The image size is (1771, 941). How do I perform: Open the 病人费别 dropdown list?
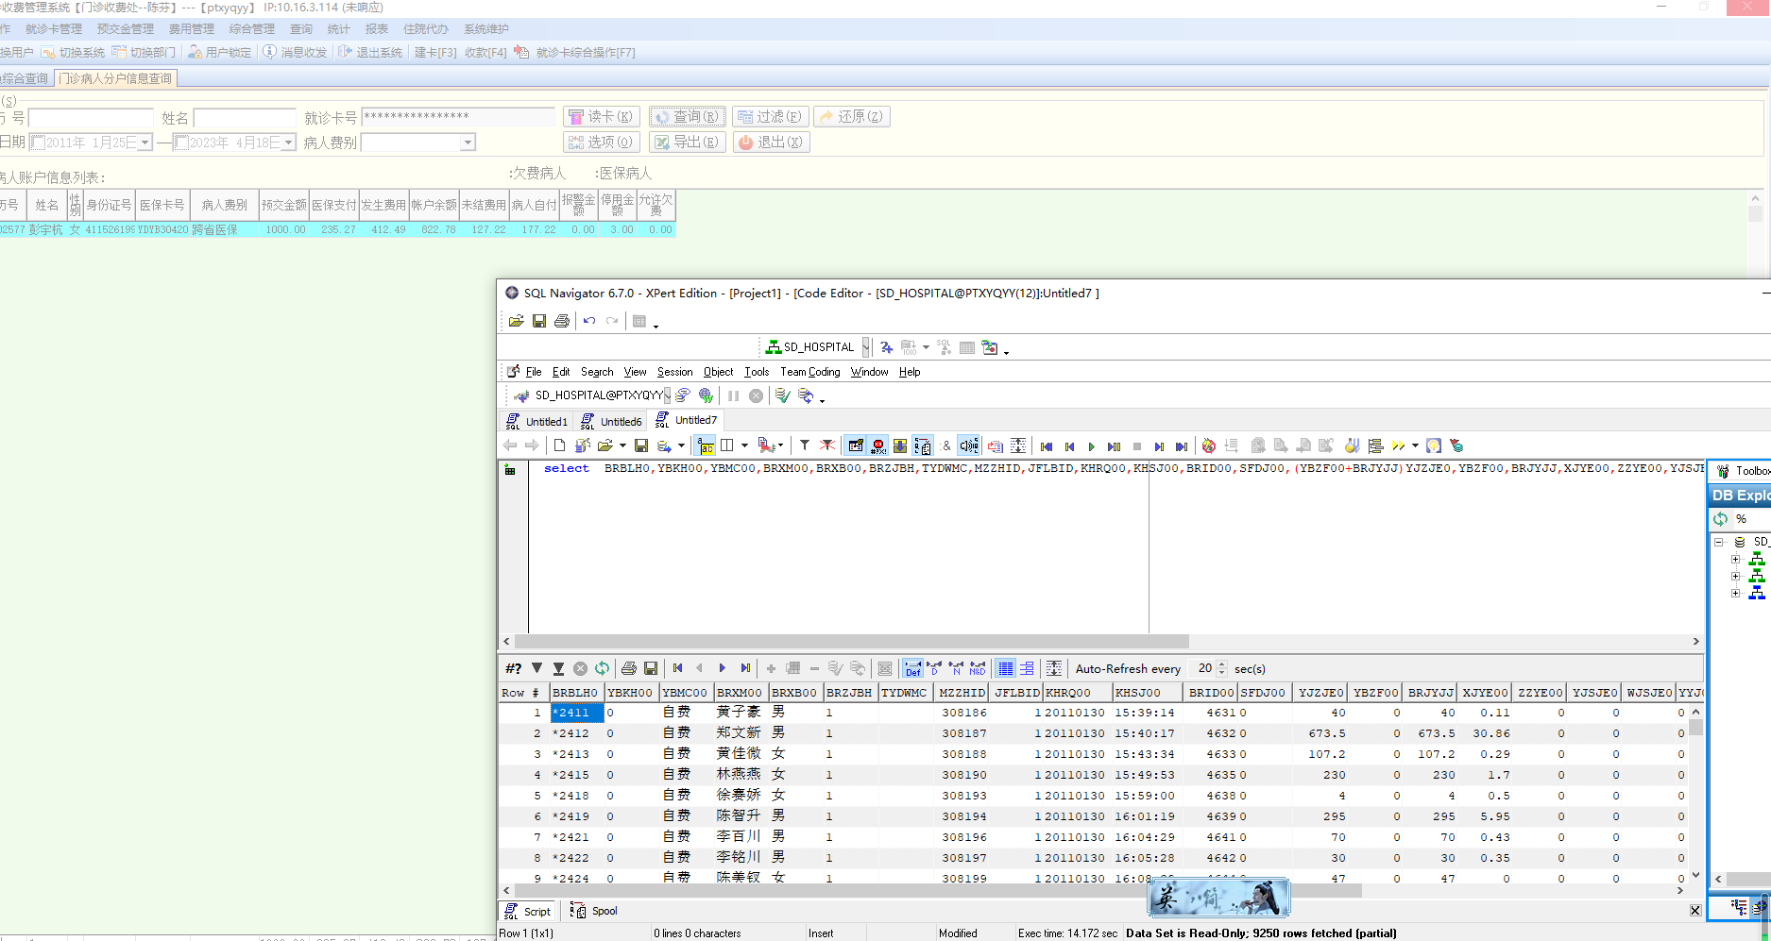(468, 143)
